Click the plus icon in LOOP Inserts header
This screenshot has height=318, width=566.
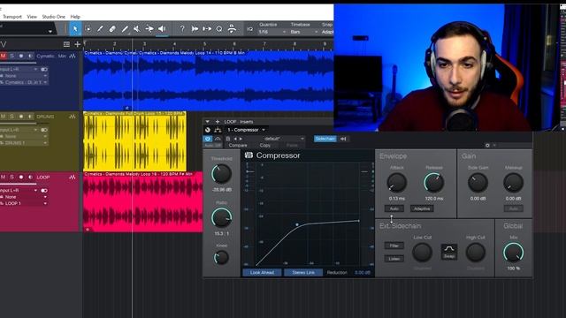click(x=218, y=122)
